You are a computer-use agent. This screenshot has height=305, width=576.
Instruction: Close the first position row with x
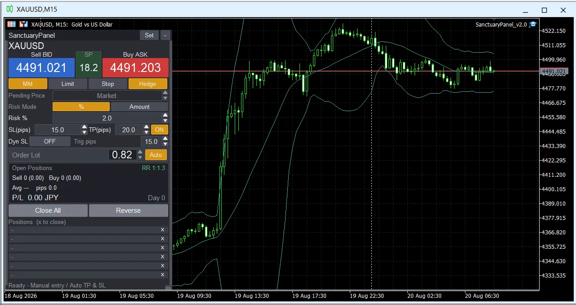pyautogui.click(x=162, y=229)
